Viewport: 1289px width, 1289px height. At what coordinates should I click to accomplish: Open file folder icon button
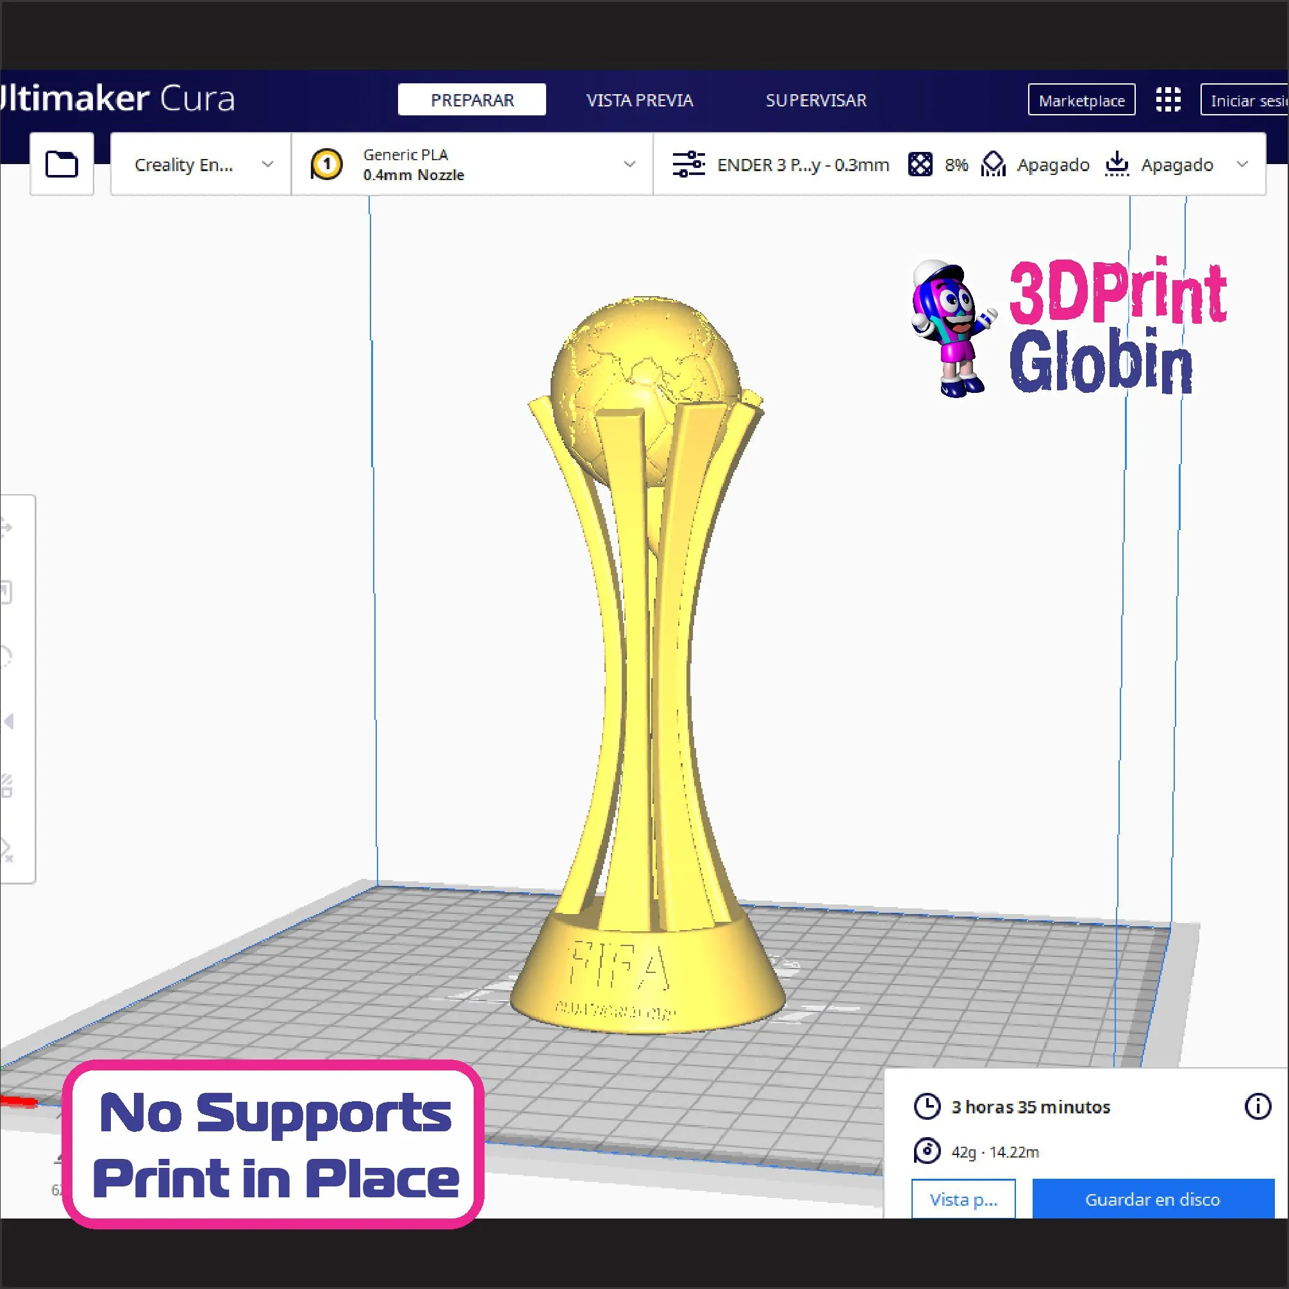point(62,164)
